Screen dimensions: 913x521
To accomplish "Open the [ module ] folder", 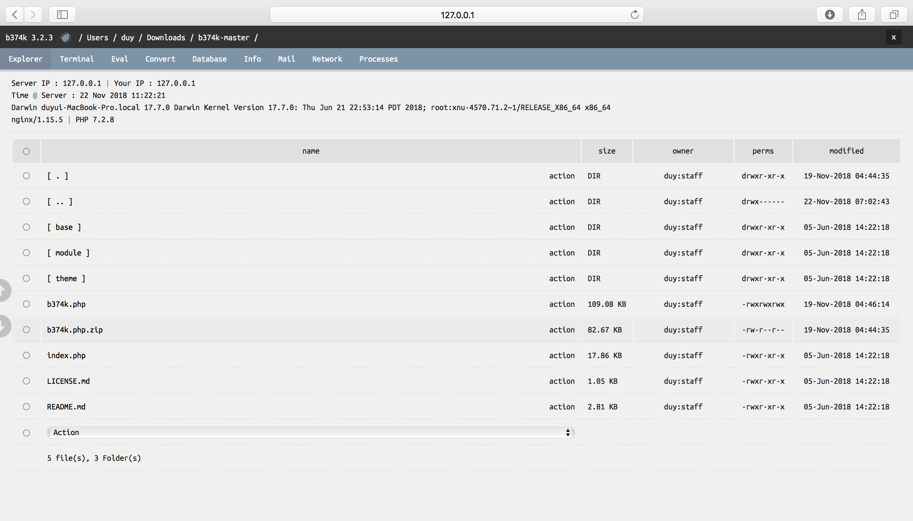I will (x=68, y=253).
